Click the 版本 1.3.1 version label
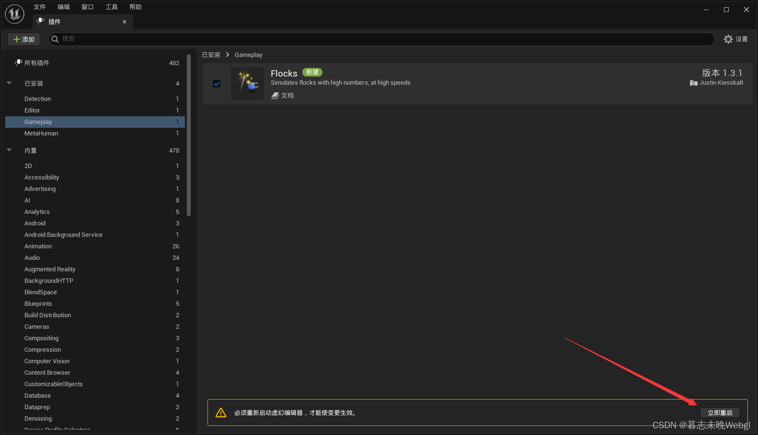 coord(723,73)
